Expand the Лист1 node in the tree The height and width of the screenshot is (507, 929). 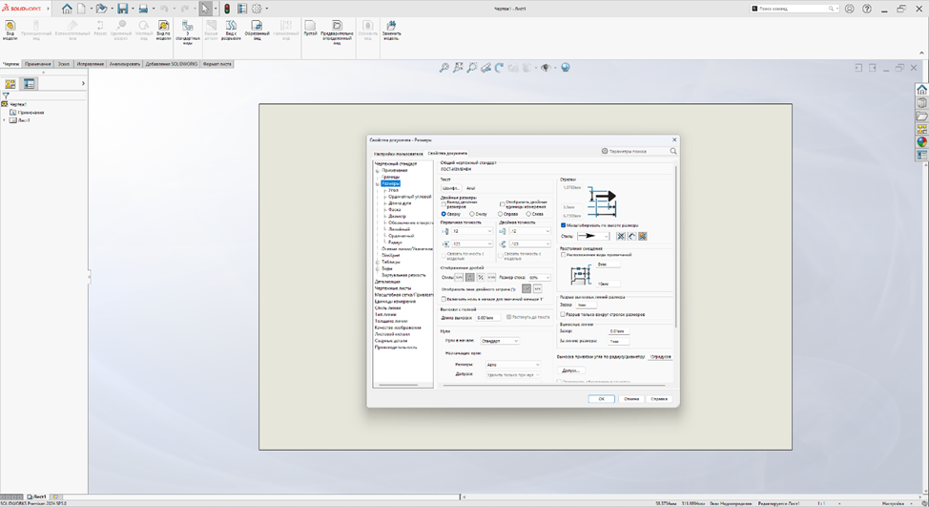(4, 120)
